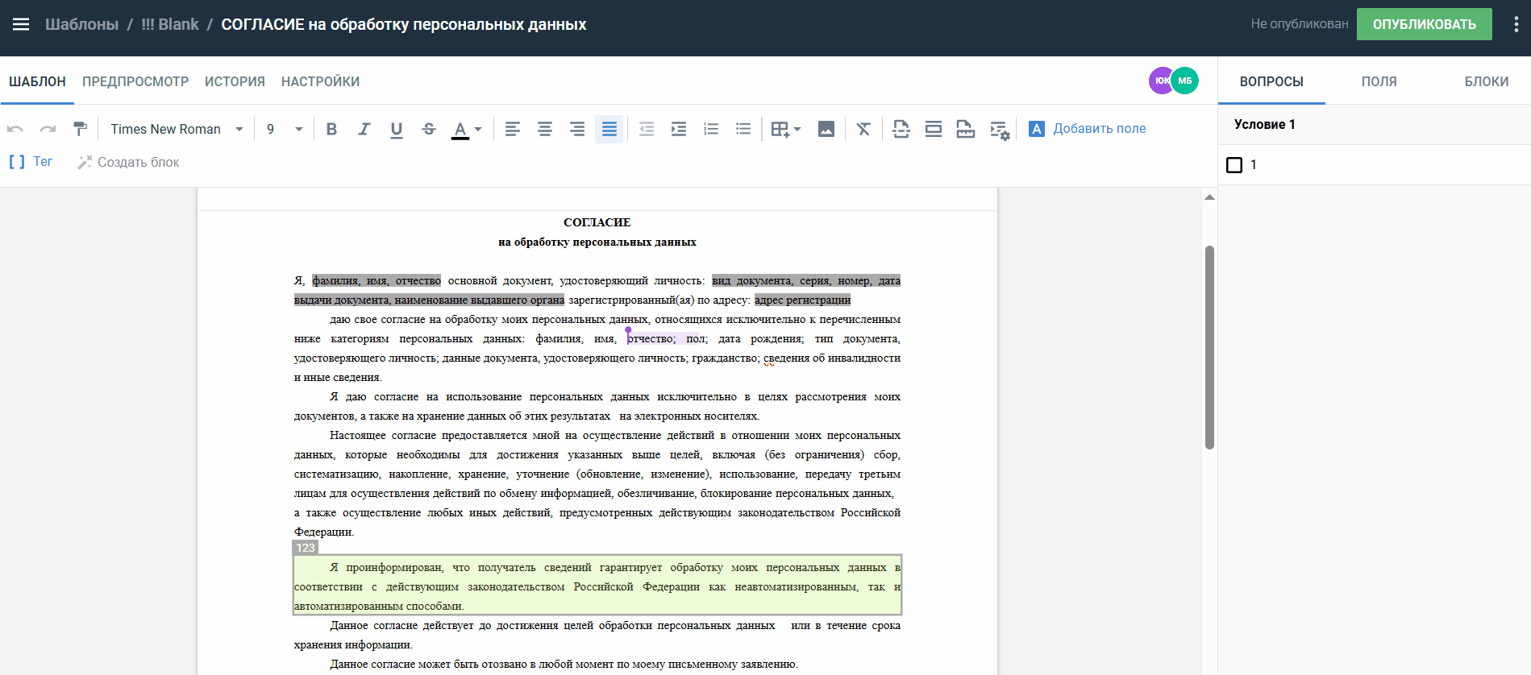Switch to the ПРЕДПРОСМОТР tab

135,81
